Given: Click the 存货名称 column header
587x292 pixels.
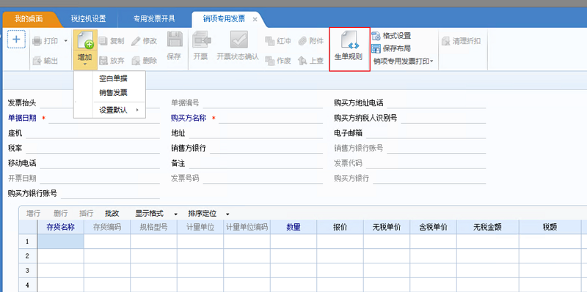Looking at the screenshot, I should click(x=61, y=227).
